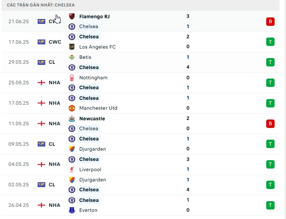Click the NHA league label on 26.04.25
The image size is (286, 219).
tap(54, 205)
